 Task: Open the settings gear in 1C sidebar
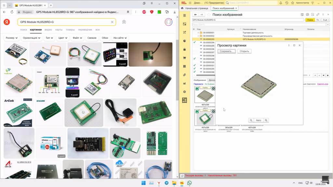coord(184,92)
